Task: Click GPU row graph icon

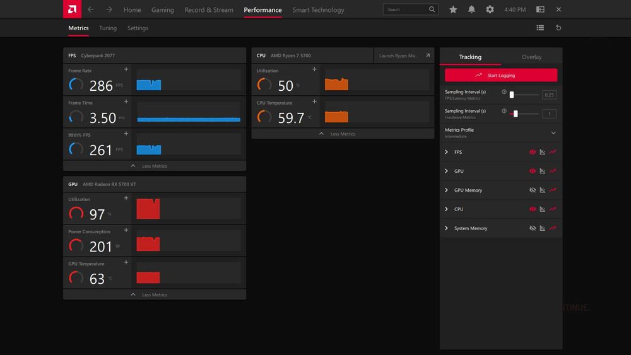Action: point(543,171)
